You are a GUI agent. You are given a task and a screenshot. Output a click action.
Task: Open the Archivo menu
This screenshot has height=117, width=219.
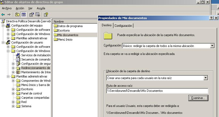click(x=7, y=8)
